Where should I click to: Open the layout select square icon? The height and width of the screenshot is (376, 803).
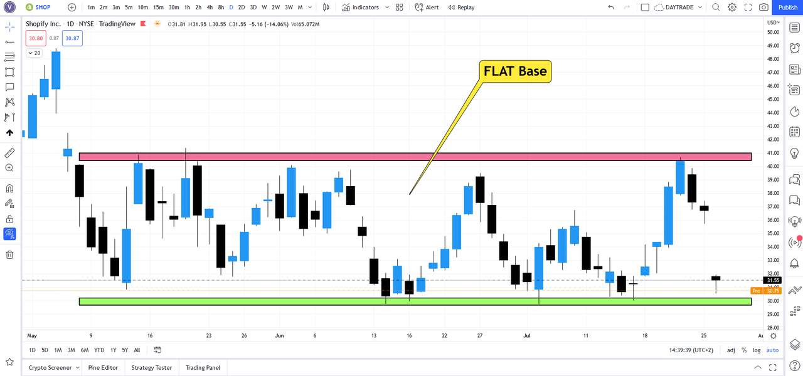(644, 8)
